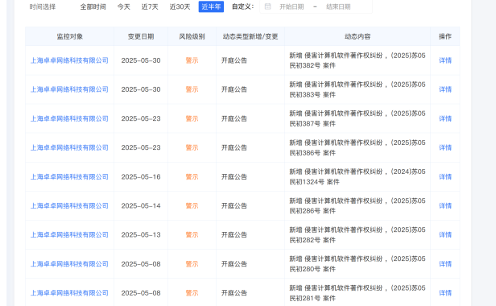Viewport: 496px width, 306px height.
Task: Open 详情 for case 民初286号
Action: coord(445,206)
